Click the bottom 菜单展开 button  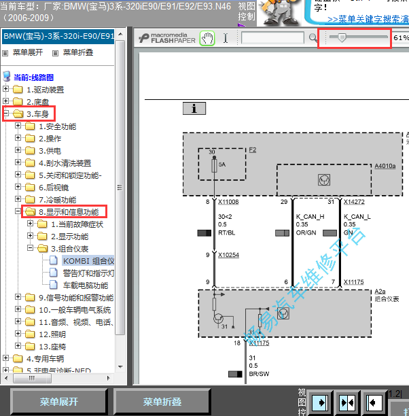point(59,402)
